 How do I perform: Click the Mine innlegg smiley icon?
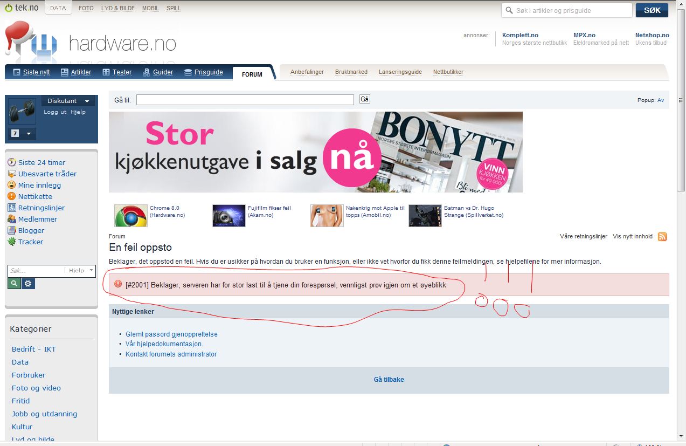coord(12,185)
